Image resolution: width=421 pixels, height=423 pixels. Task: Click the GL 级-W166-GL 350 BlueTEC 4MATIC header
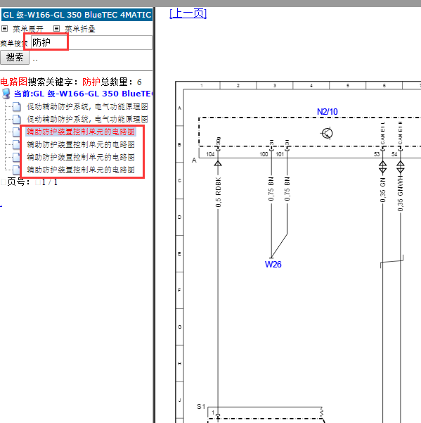coord(77,15)
